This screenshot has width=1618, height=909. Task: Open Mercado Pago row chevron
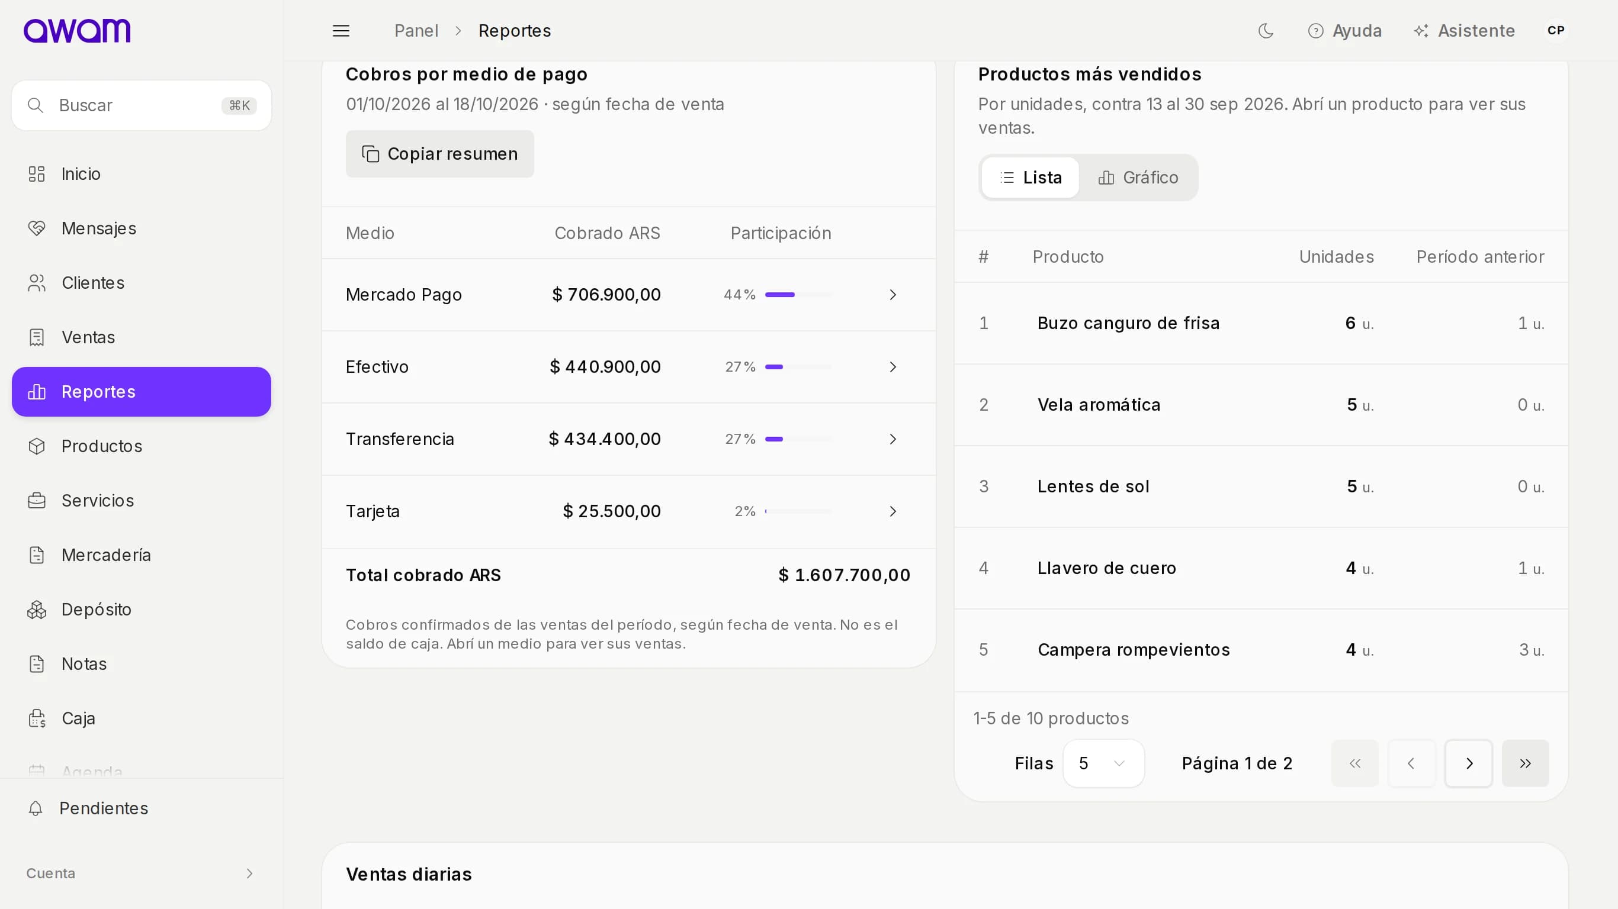893,295
